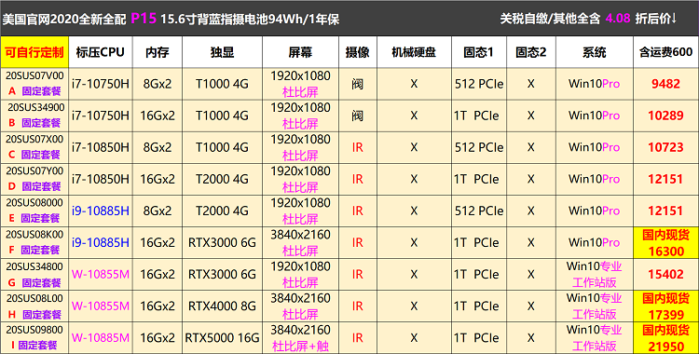
Task: Select model number 20SUS34900
Action: [x=35, y=107]
